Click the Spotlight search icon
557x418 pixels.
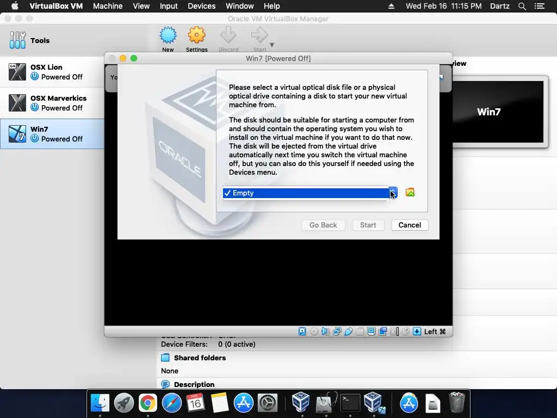coord(522,6)
